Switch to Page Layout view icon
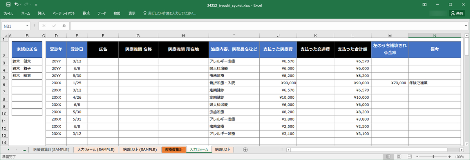This screenshot has width=470, height=160. coord(398,156)
